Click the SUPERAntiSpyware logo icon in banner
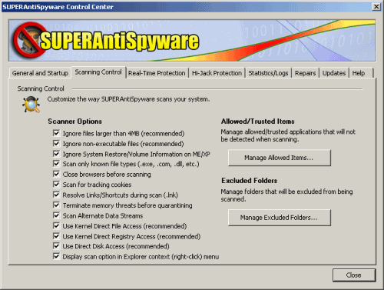Viewport: 384px width, 290px height. coord(29,40)
